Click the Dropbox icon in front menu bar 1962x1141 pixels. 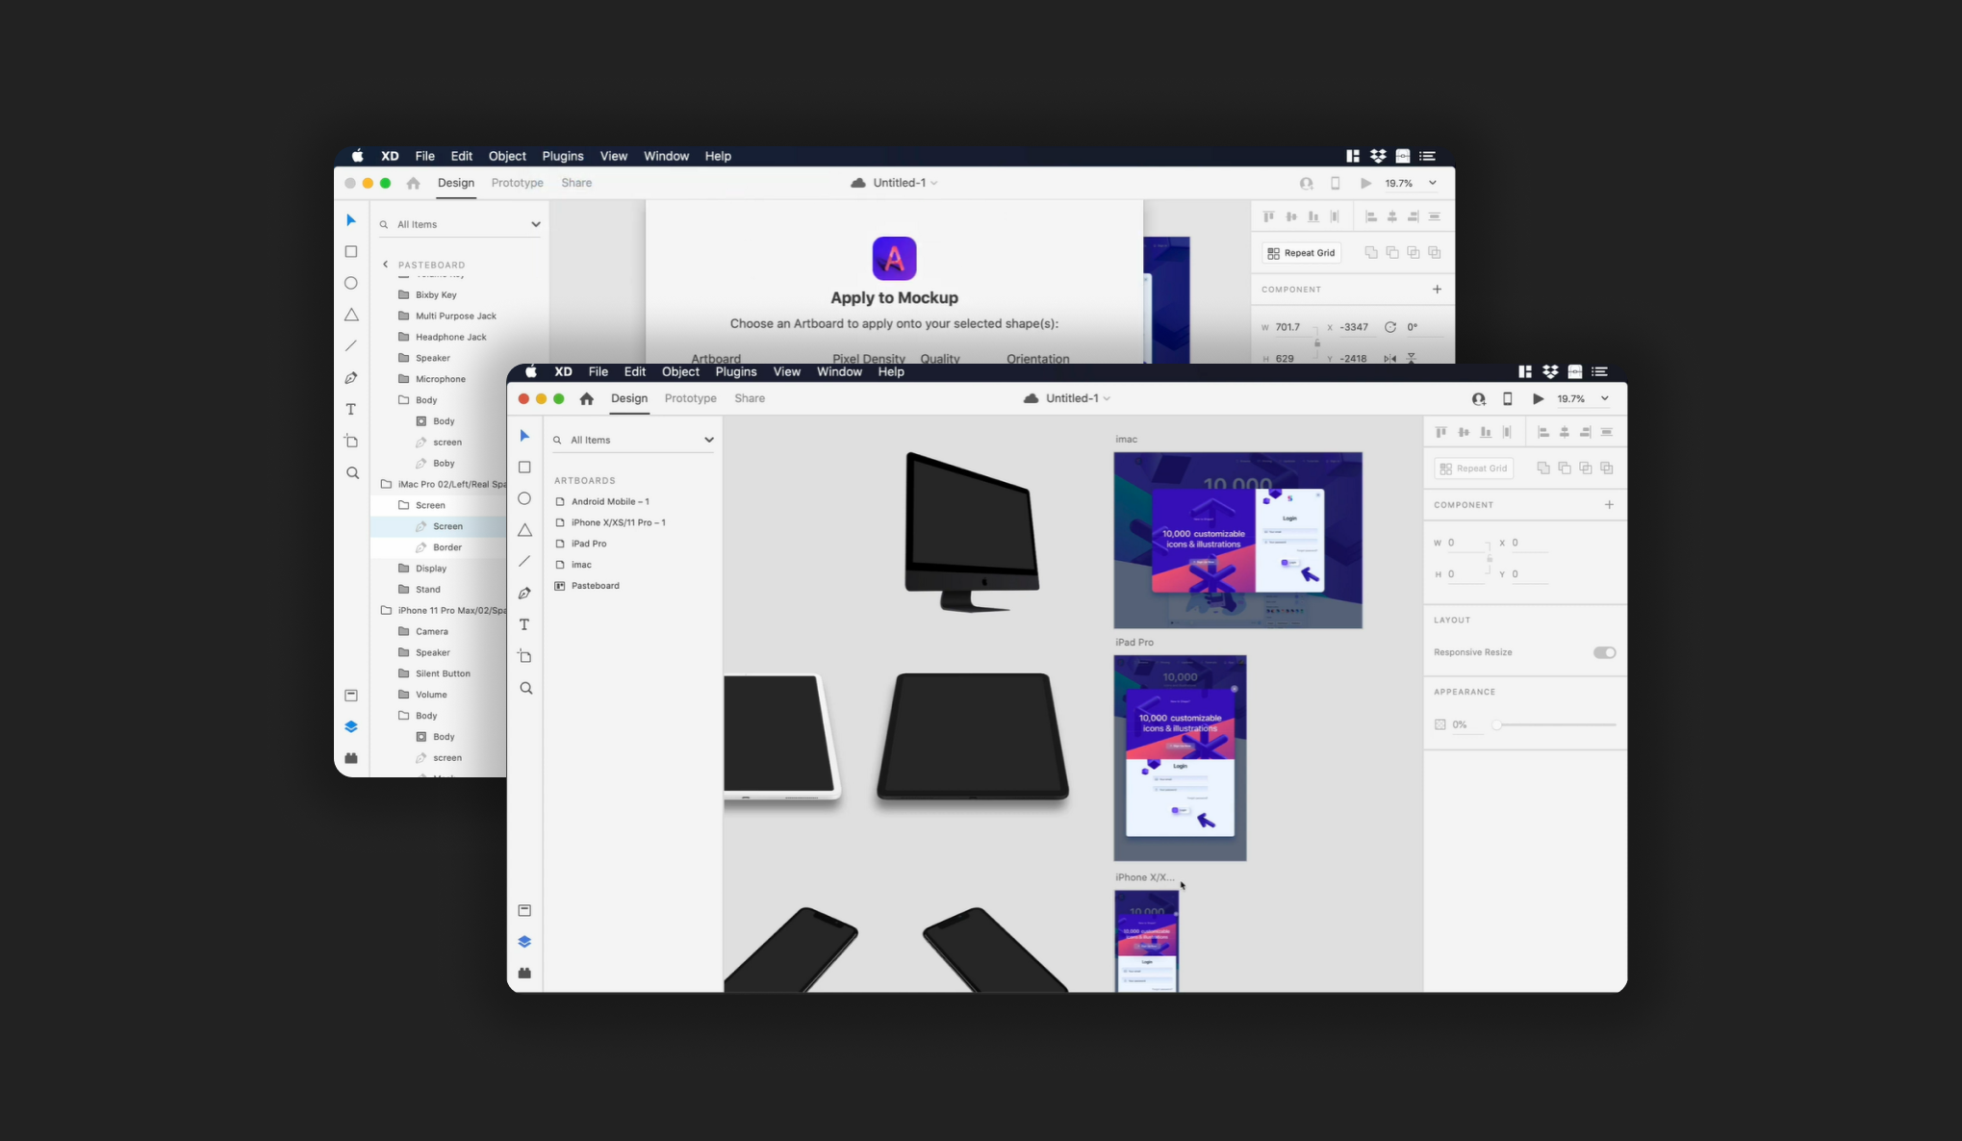(x=1550, y=371)
